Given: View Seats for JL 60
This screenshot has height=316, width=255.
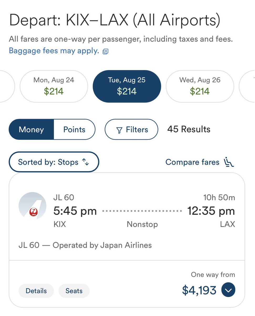Looking at the screenshot, I should [74, 291].
